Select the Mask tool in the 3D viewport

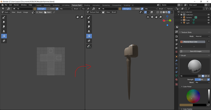click(x=89, y=41)
